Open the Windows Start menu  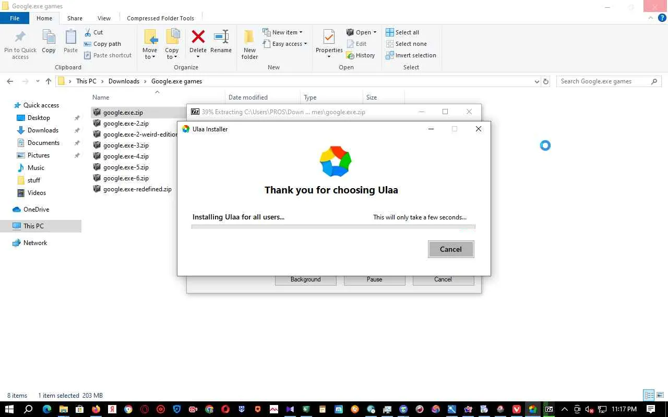tap(9, 409)
